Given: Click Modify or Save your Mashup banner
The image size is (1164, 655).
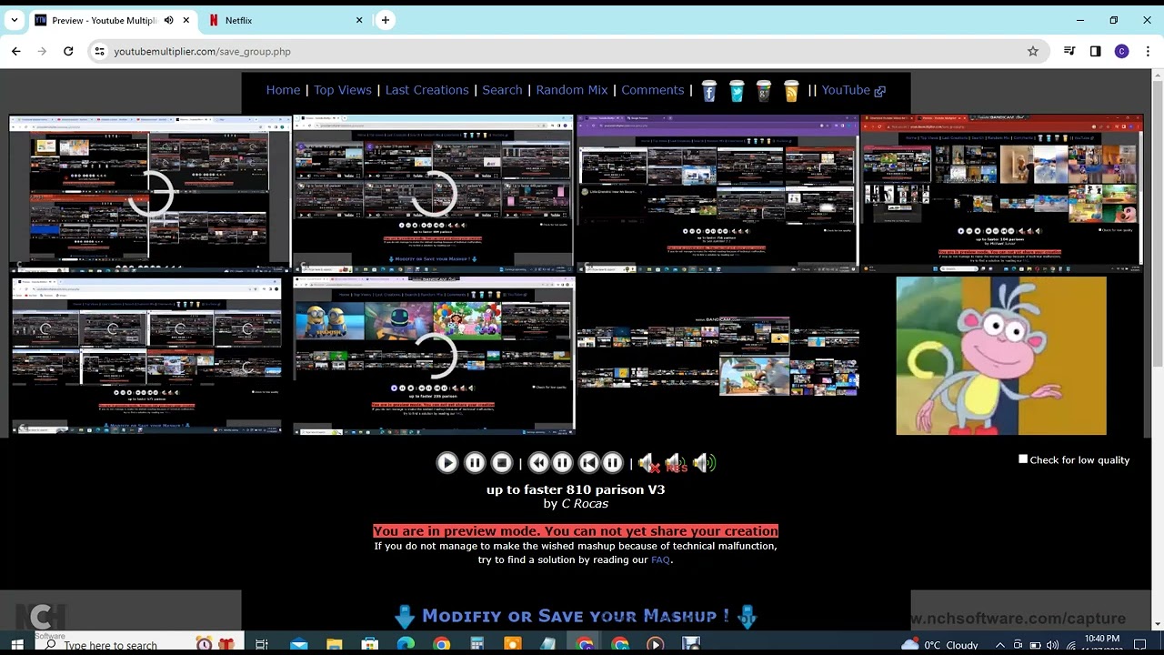Looking at the screenshot, I should pos(576,617).
